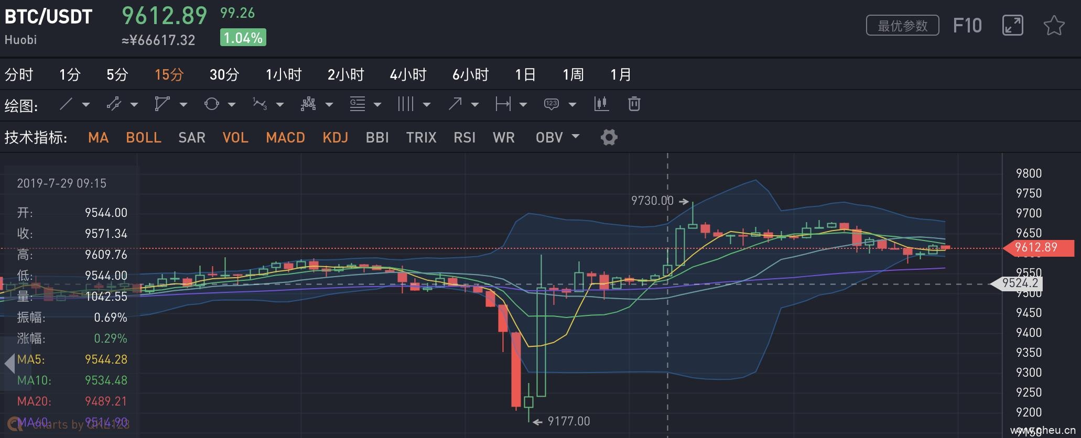
Task: Enable the SAR indicator
Action: (192, 137)
